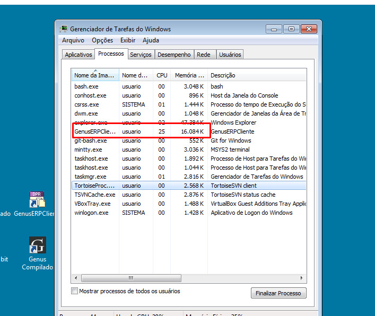This screenshot has height=316, width=375.
Task: Sort by CPU column header
Action: click(x=162, y=75)
